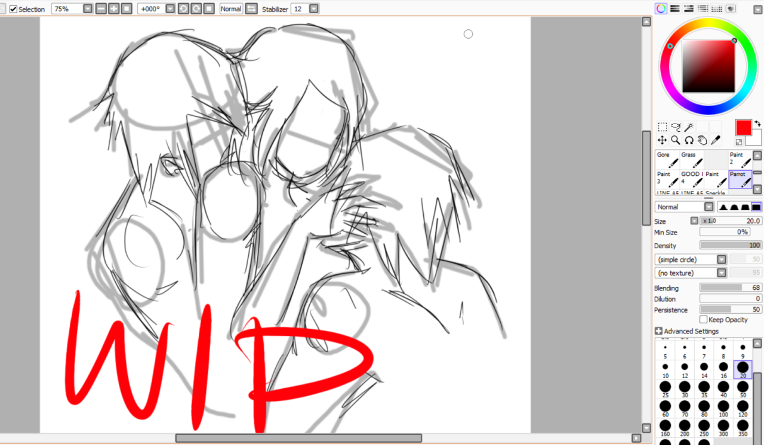Click the brush list scroll-up arrow
Image resolution: width=764 pixels, height=445 pixels.
click(x=757, y=155)
